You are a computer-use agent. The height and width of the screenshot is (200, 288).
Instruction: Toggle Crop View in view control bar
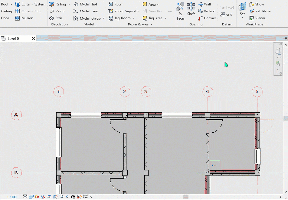49,197
